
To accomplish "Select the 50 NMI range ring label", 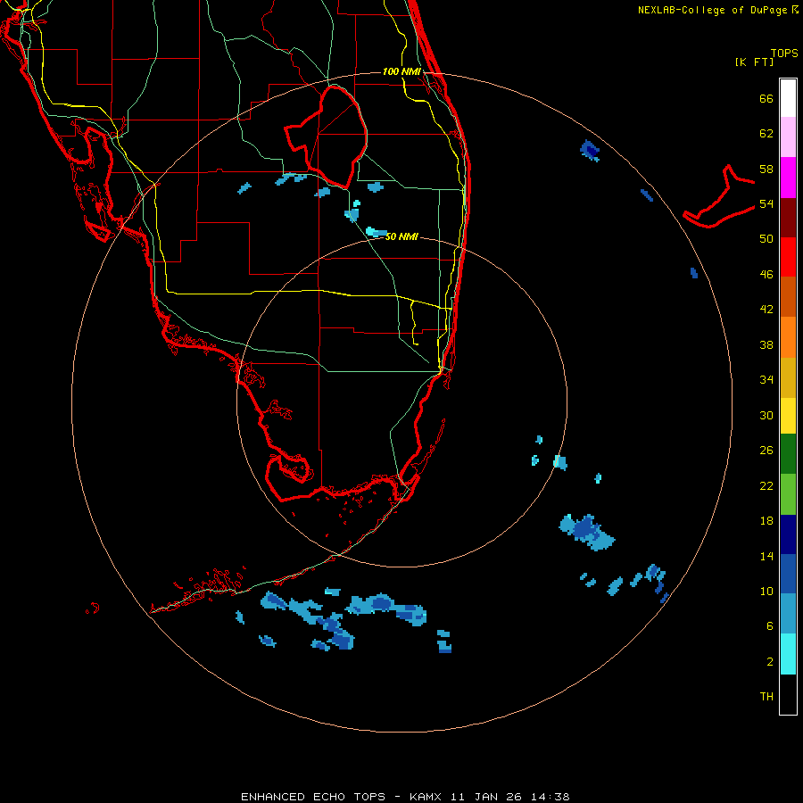I will tap(401, 236).
